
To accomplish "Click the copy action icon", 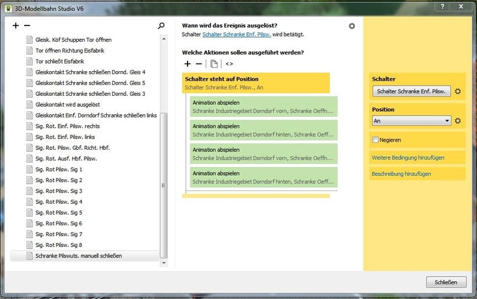I will [214, 63].
